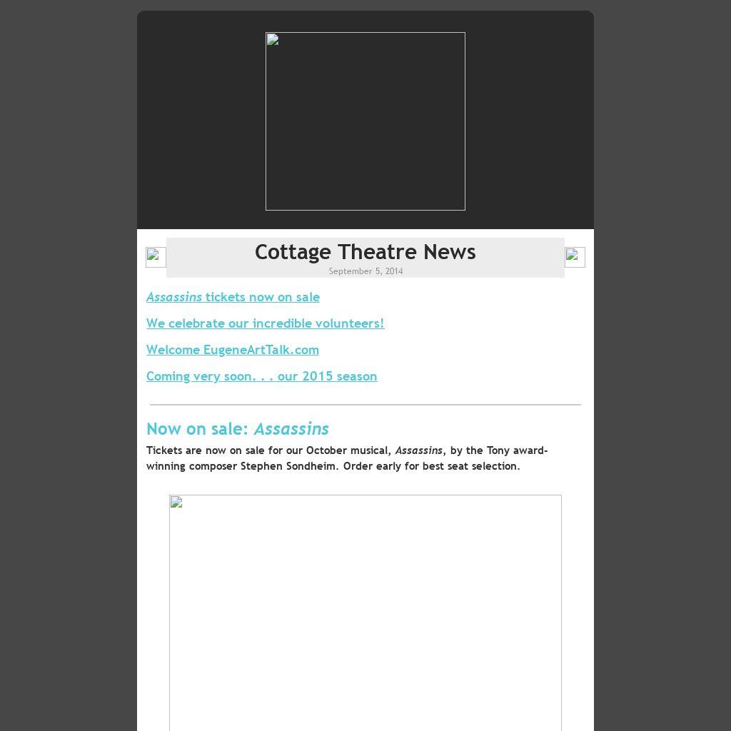Click the horizontal divider below the links
The height and width of the screenshot is (731, 731).
365,404
